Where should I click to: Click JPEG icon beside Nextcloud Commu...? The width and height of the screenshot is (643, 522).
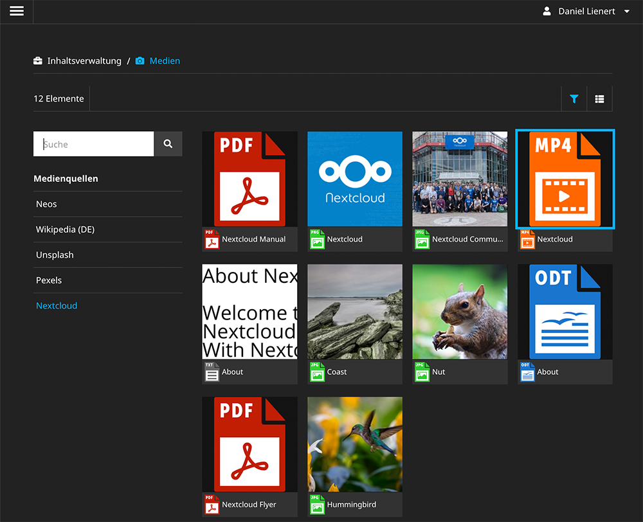[422, 240]
